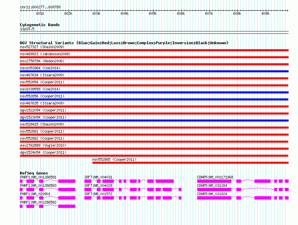Select the IRF7|NM_004031 transcript label
The height and width of the screenshot is (225, 298).
coord(98,177)
